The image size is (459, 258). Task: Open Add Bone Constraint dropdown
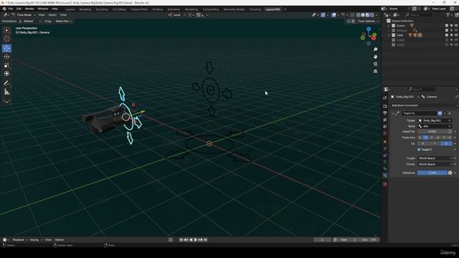point(424,105)
